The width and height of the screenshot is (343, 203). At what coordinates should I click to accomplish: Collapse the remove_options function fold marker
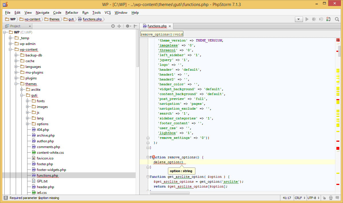pyautogui.click(x=148, y=157)
